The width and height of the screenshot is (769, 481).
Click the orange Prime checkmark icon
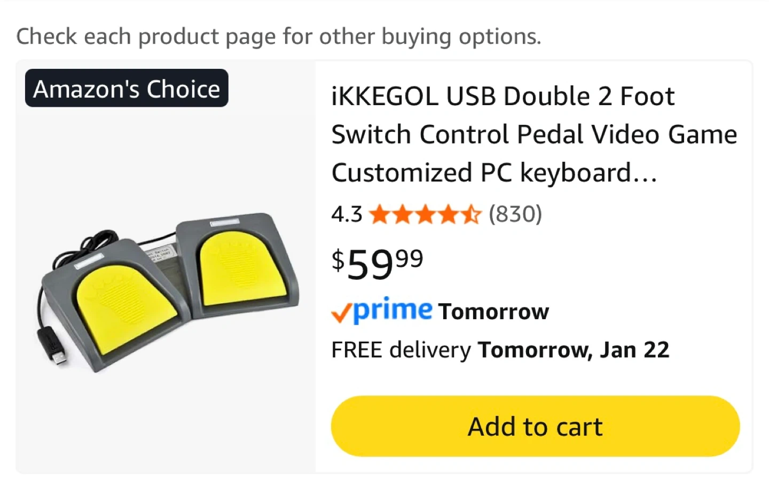point(341,312)
